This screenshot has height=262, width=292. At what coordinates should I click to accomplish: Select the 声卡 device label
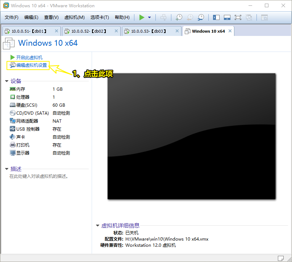[x=21, y=137]
